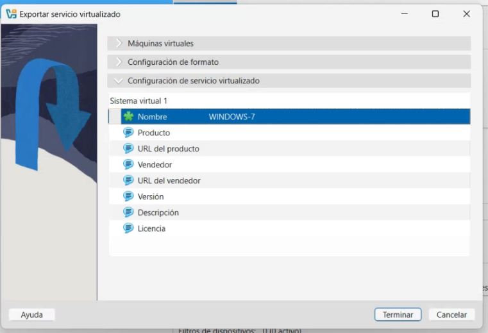Viewport: 488px width, 333px height.
Task: Open the Máquinas virtuales section header
Action: tap(289, 43)
